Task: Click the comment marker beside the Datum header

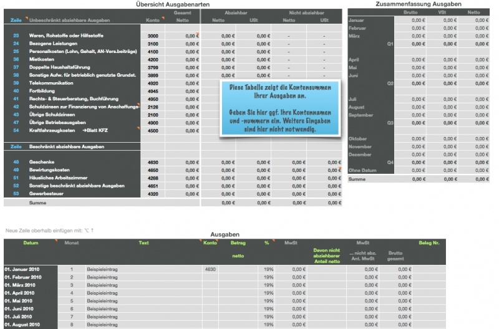Action: pos(55,241)
